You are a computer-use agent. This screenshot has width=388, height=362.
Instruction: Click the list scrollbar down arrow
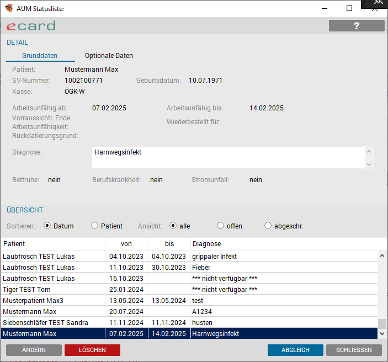click(382, 334)
